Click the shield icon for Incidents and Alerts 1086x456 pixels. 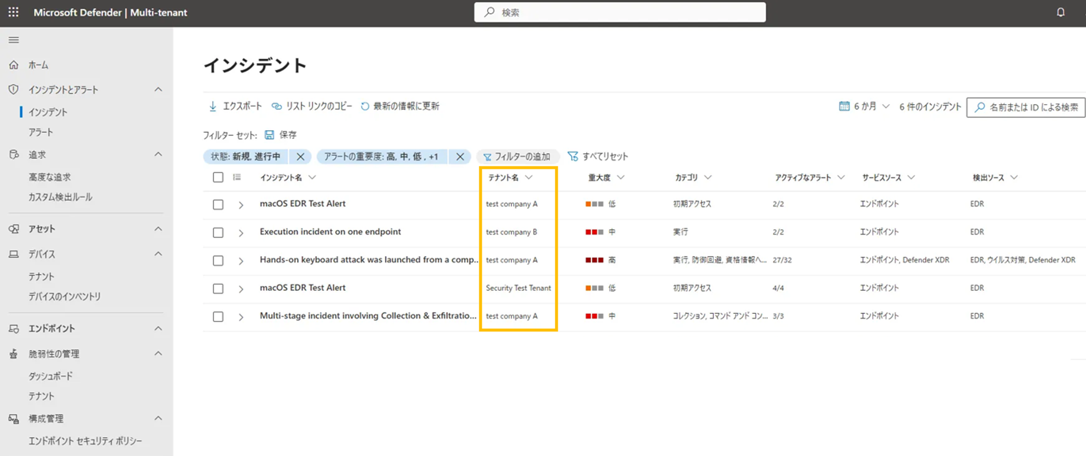13,89
